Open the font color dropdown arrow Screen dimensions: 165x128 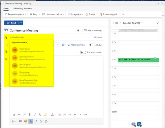55,115
